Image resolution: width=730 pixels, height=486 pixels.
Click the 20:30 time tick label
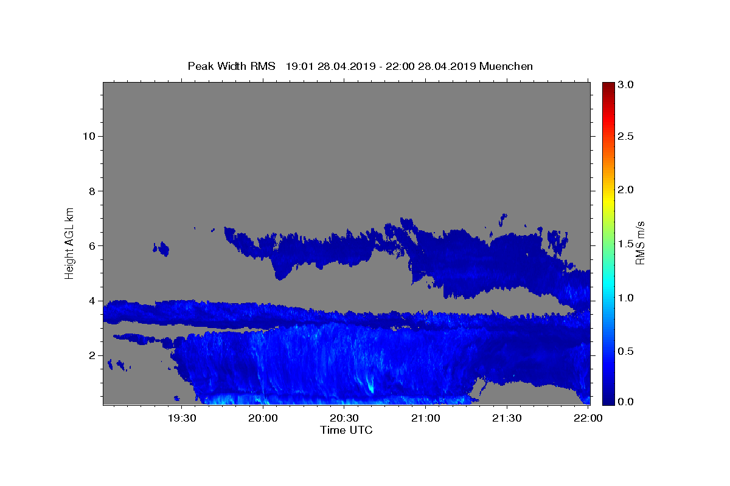pyautogui.click(x=344, y=418)
